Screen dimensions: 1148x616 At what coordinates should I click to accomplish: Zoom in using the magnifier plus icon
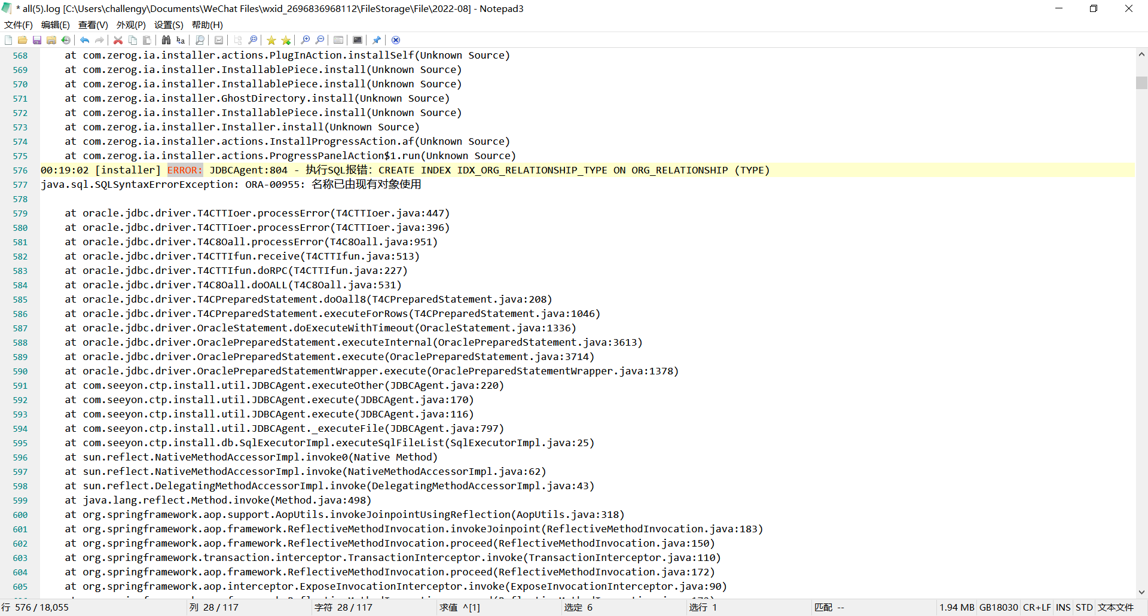tap(305, 40)
